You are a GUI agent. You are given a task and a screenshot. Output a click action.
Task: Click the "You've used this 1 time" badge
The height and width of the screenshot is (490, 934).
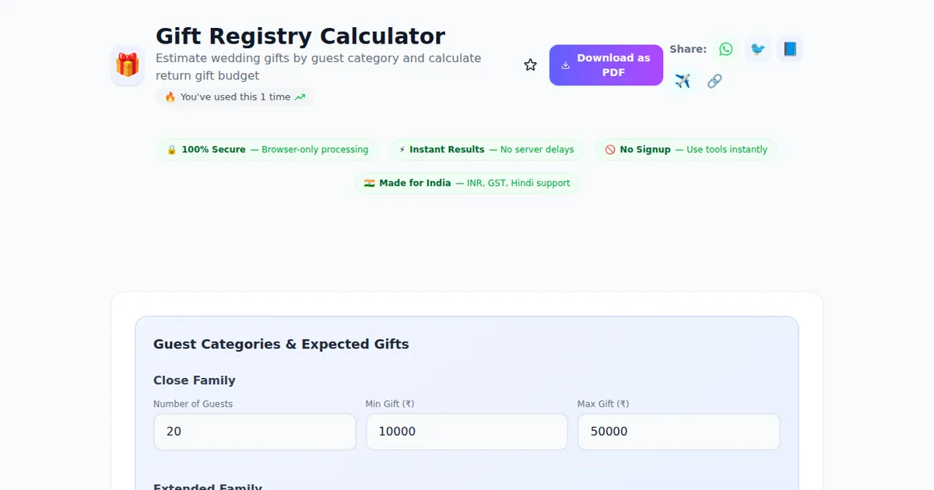[x=234, y=97]
